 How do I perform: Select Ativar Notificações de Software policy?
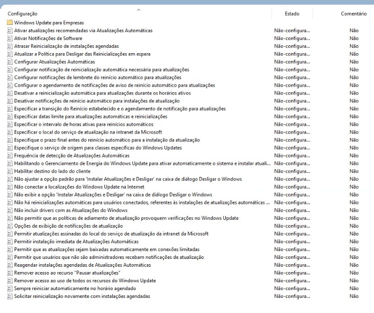point(48,38)
